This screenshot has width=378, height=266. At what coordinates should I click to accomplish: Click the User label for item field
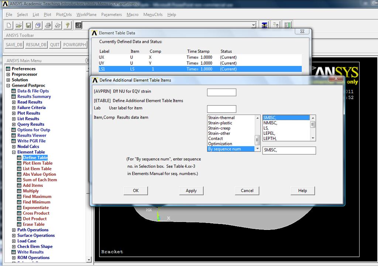coord(221,109)
